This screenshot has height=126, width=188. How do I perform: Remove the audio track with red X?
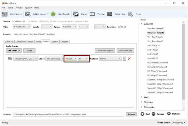click(x=129, y=59)
